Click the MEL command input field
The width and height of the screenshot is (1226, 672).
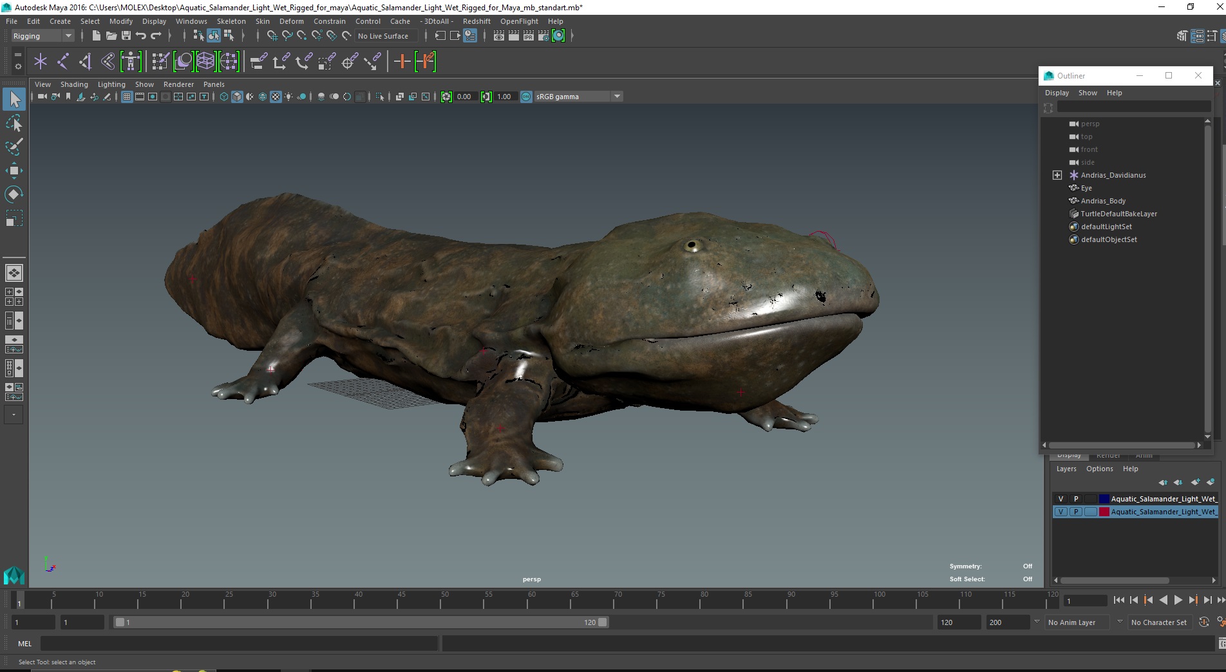(238, 644)
